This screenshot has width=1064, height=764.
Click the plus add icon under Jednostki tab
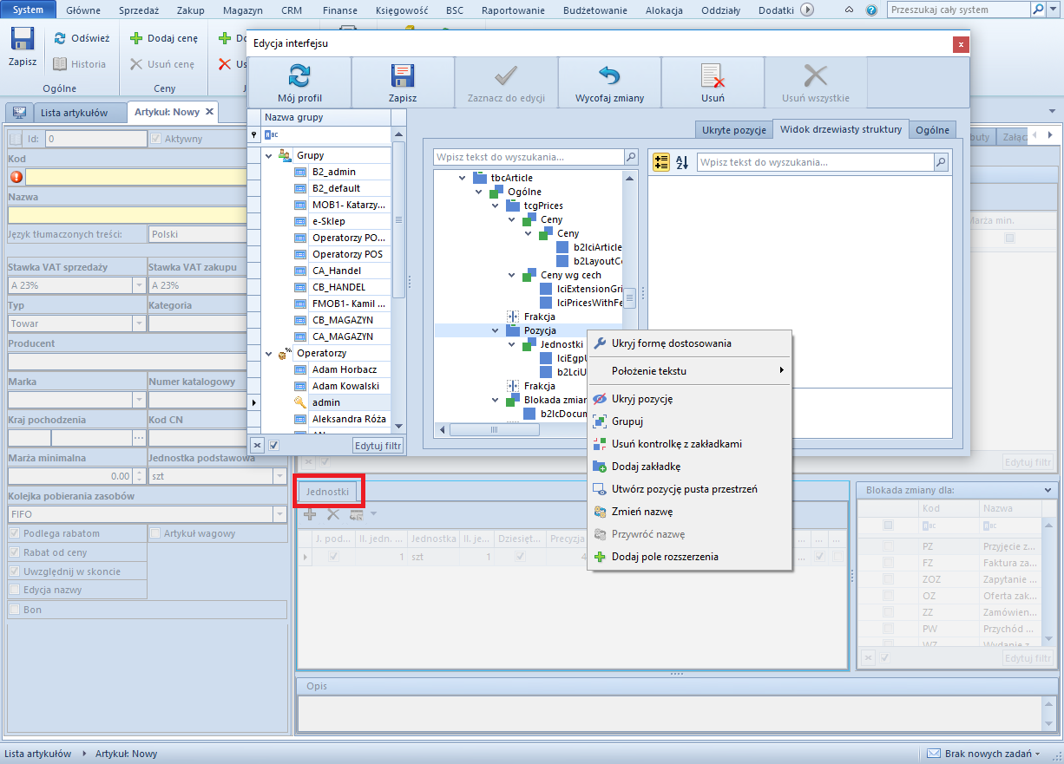(309, 514)
